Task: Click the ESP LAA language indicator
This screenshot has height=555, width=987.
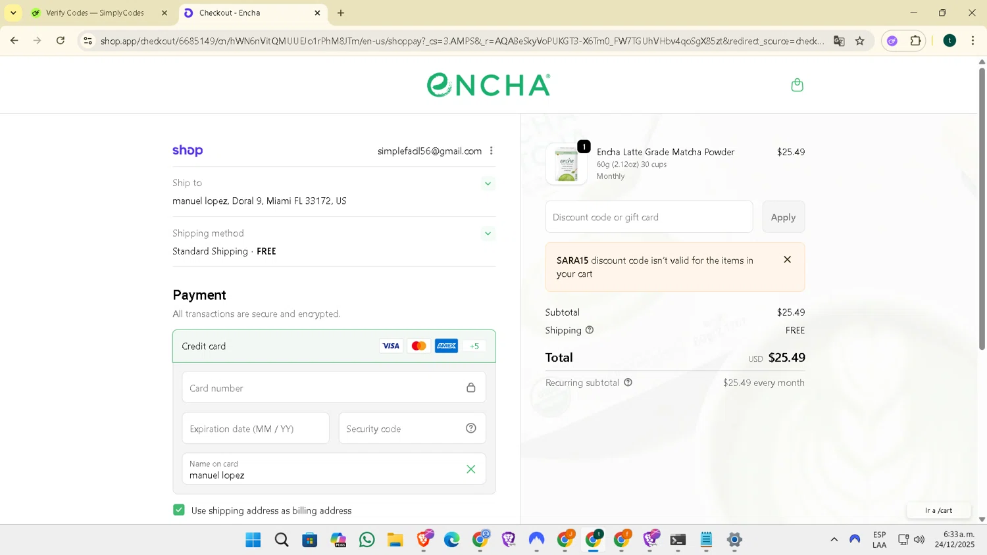Action: coord(879,540)
